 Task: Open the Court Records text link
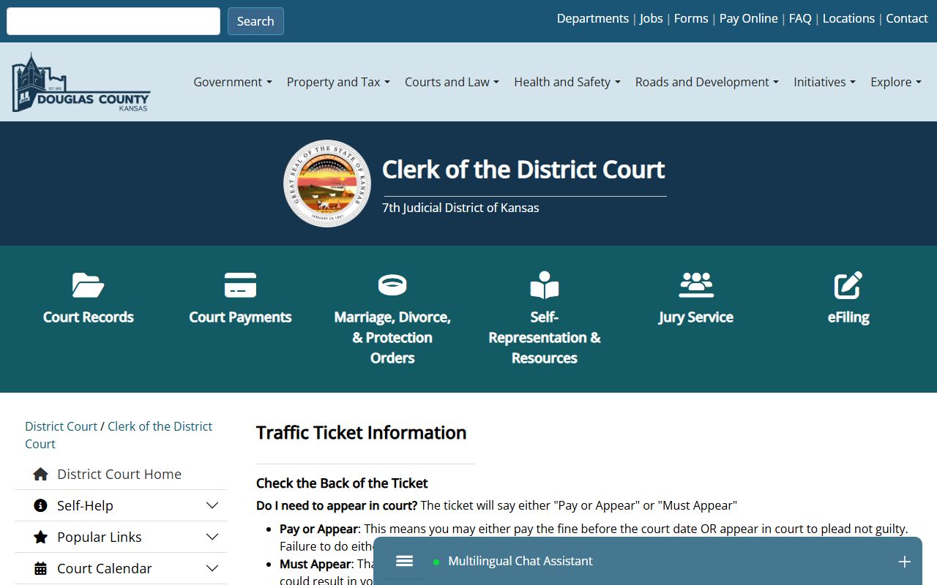[x=88, y=317]
